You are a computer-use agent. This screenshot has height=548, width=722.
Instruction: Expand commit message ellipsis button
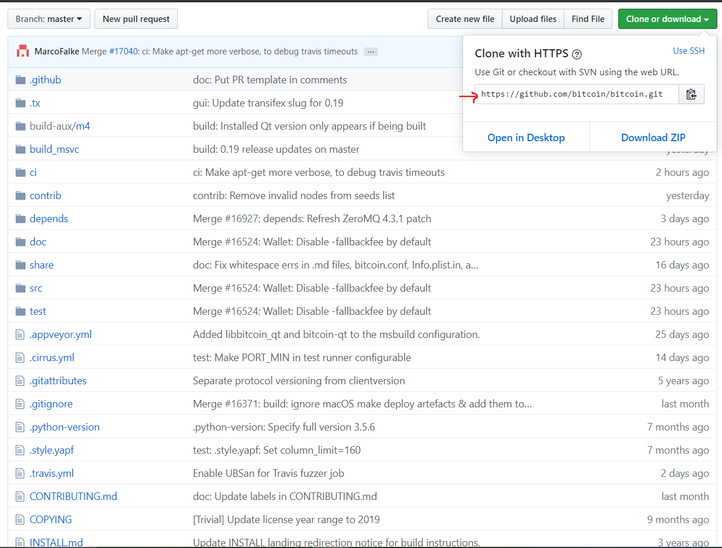(371, 52)
